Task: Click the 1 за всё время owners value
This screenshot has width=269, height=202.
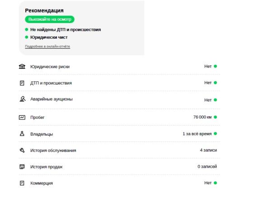Action: (x=197, y=134)
